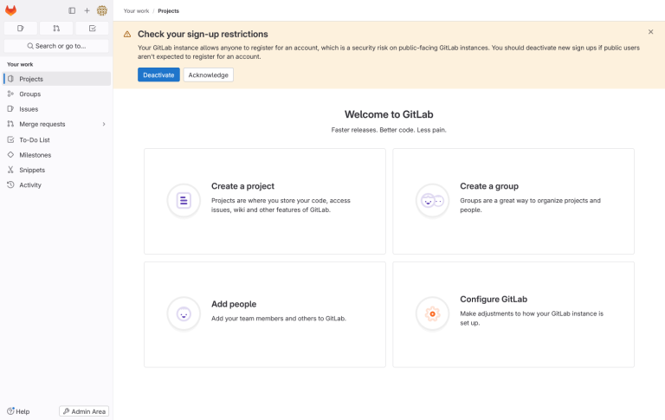The image size is (665, 420).
Task: Click the Activity history icon
Action: click(10, 185)
